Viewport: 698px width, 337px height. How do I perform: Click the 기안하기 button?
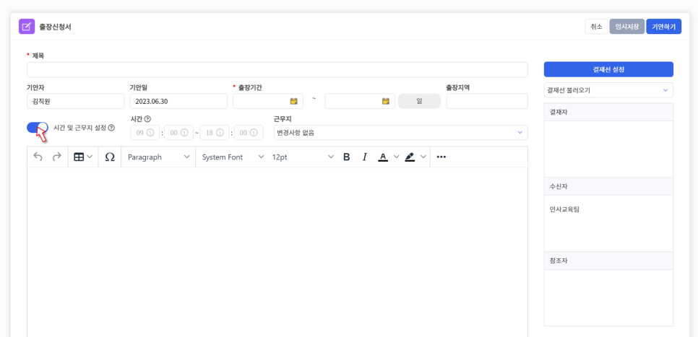tap(663, 27)
